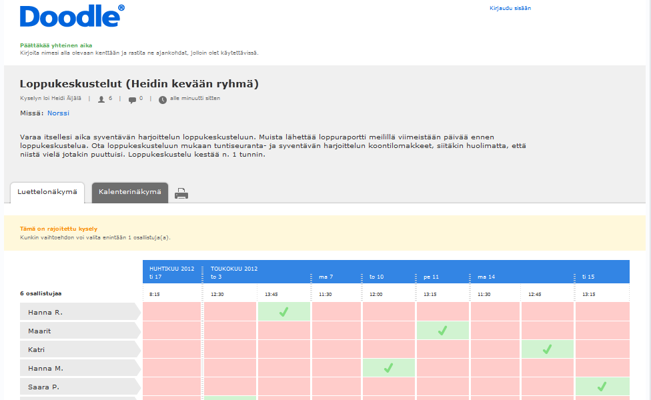Image resolution: width=651 pixels, height=400 pixels.
Task: Click the '6 osallistujaa' participant count label
Action: [x=41, y=293]
